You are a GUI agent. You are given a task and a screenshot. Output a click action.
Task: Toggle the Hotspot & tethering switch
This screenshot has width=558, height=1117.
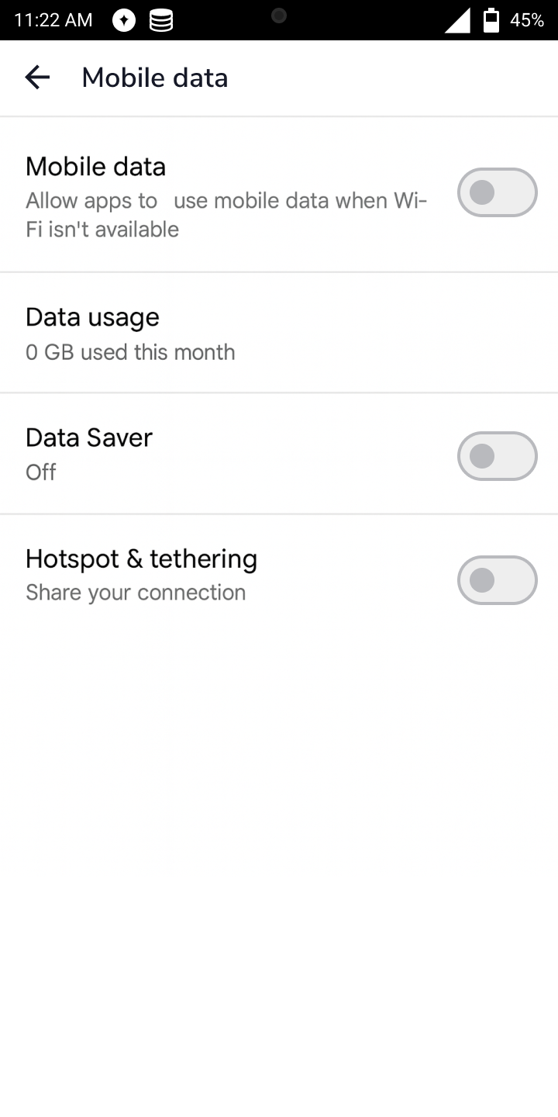[497, 580]
